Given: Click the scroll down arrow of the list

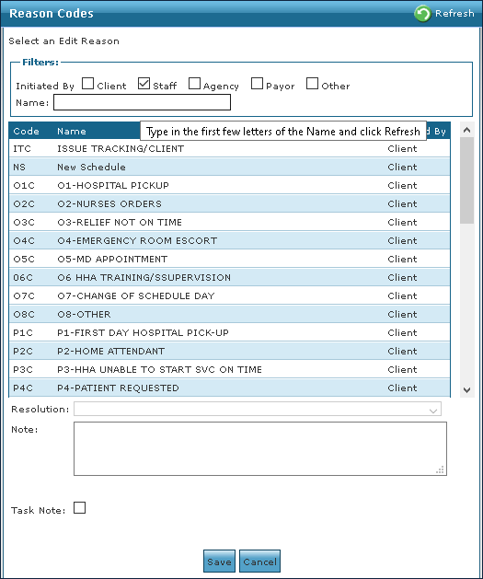Looking at the screenshot, I should pyautogui.click(x=466, y=390).
